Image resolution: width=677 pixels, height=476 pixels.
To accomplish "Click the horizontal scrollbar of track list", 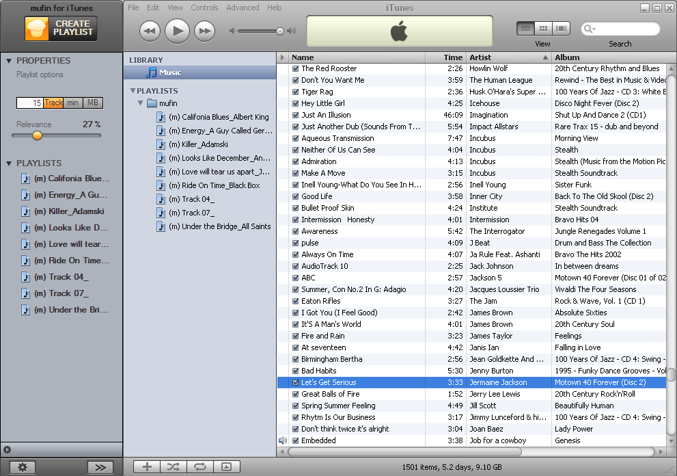I will 404,452.
